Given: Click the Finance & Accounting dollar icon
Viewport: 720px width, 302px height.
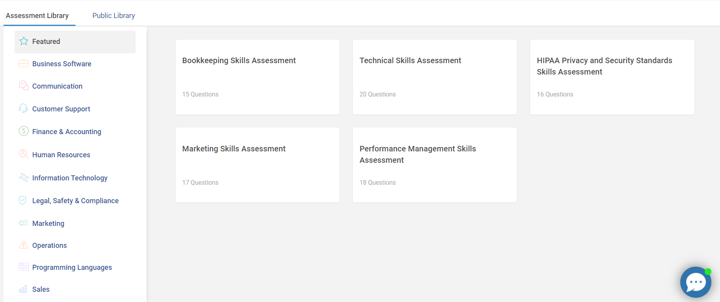Looking at the screenshot, I should tap(24, 131).
